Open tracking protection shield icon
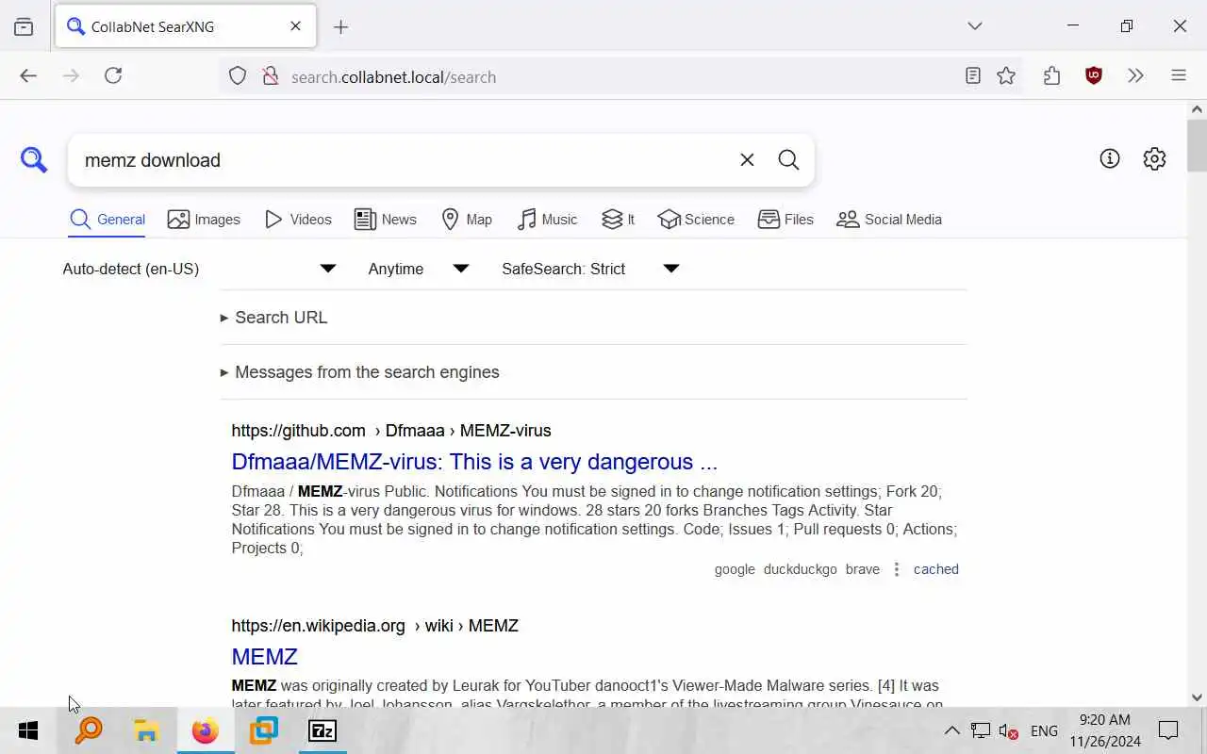This screenshot has width=1207, height=754. (238, 76)
